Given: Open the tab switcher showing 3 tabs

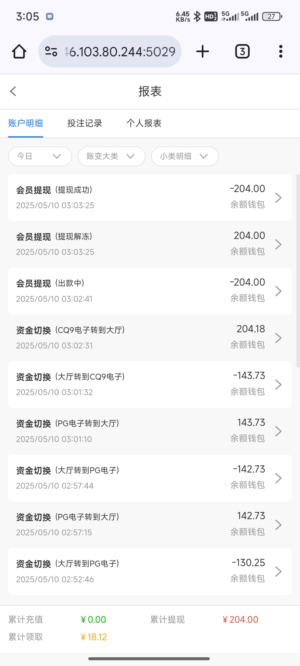Looking at the screenshot, I should click(x=242, y=52).
